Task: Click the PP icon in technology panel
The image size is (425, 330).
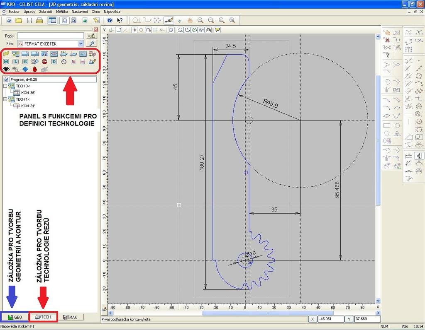Action: [83, 62]
